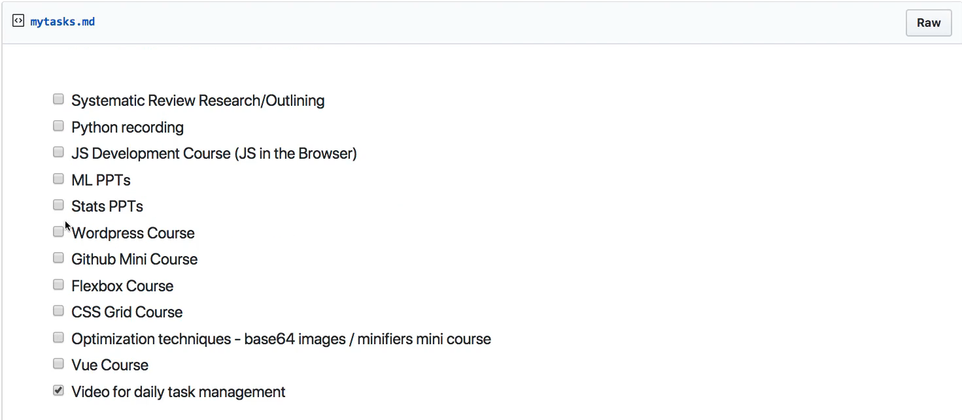962x420 pixels.
Task: Check JS Development Course task box
Action: point(58,152)
